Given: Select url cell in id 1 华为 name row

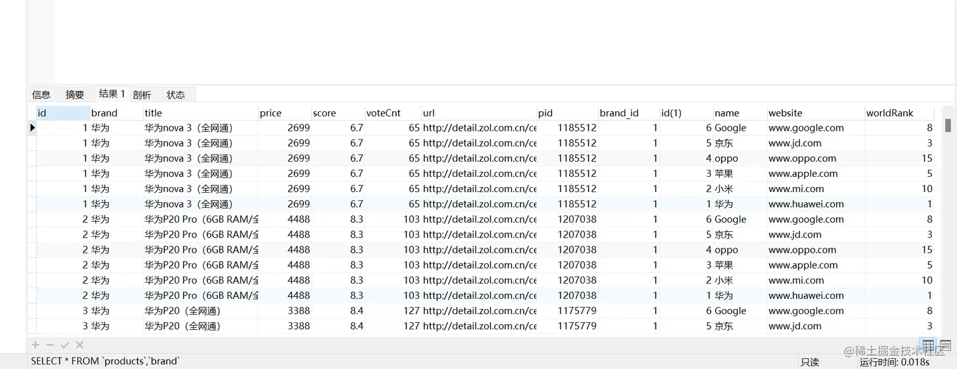Looking at the screenshot, I should [479, 203].
